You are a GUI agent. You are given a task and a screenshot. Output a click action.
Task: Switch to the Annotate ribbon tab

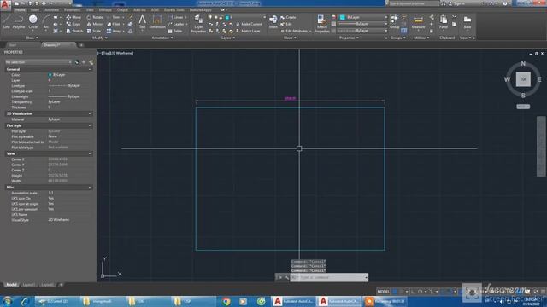(x=51, y=10)
